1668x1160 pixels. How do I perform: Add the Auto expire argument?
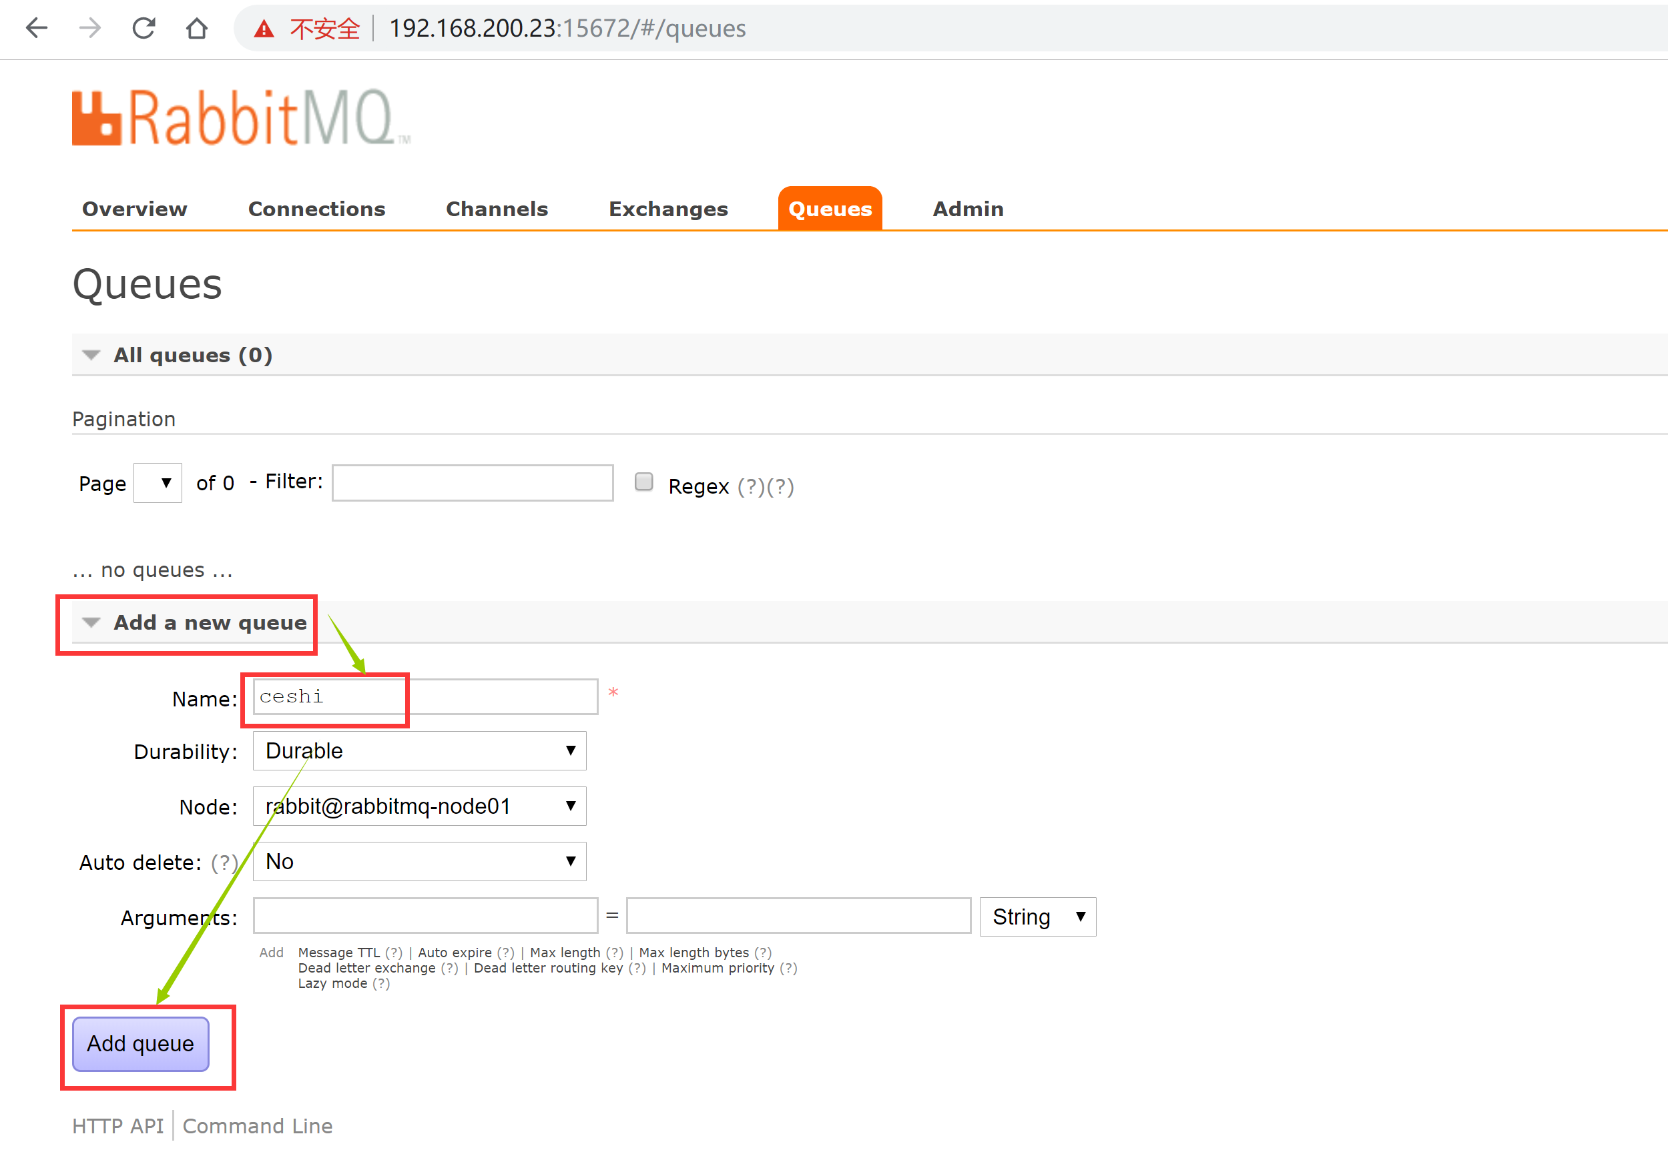tap(455, 953)
